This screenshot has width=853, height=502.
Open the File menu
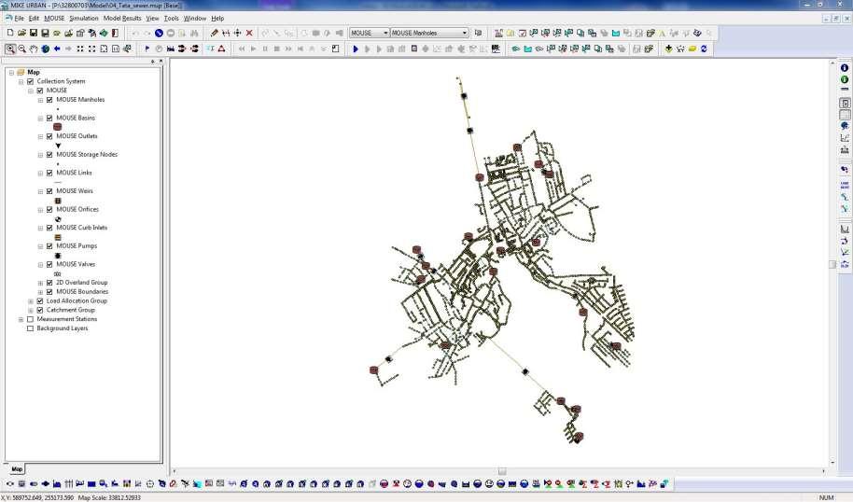point(19,19)
